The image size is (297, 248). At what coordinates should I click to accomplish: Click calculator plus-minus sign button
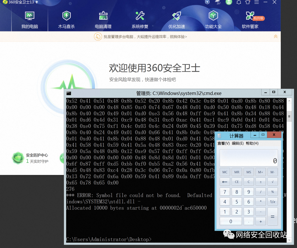[x=261, y=182]
